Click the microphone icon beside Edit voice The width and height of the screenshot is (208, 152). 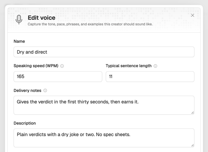[19, 20]
